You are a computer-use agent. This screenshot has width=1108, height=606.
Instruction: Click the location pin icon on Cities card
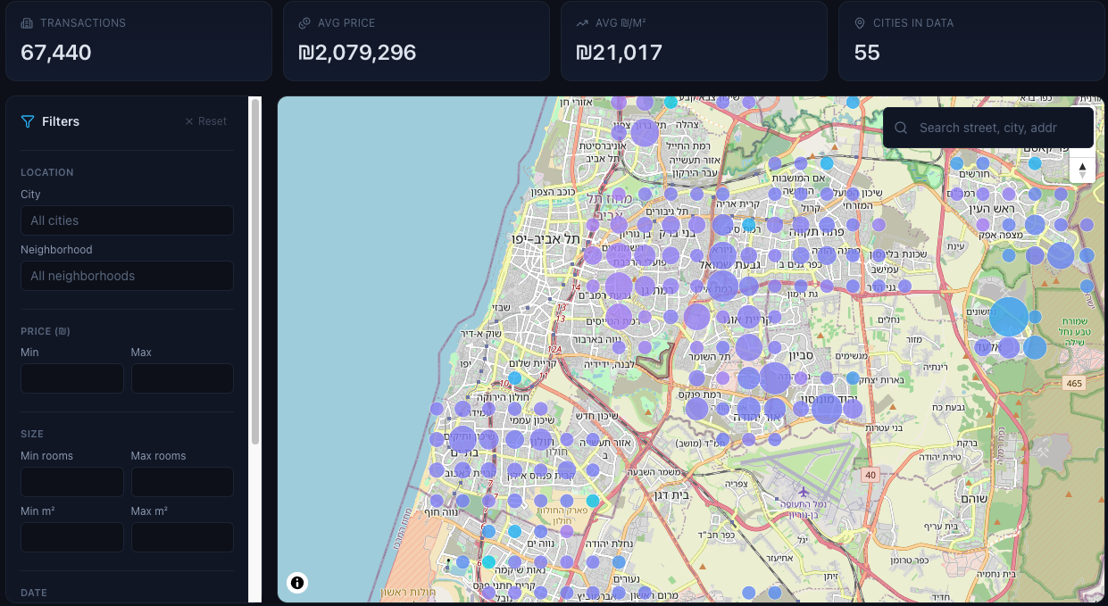(x=860, y=23)
